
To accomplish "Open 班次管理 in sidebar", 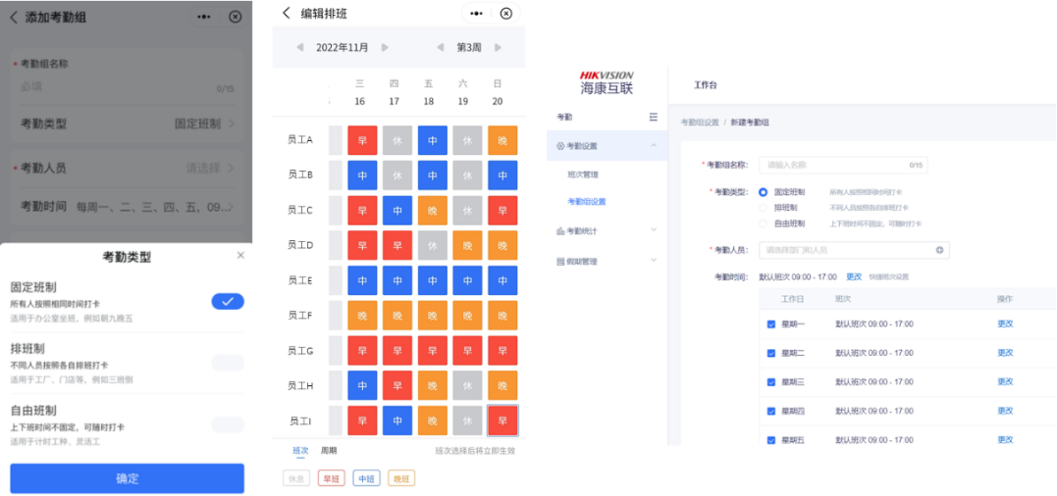I will (583, 174).
